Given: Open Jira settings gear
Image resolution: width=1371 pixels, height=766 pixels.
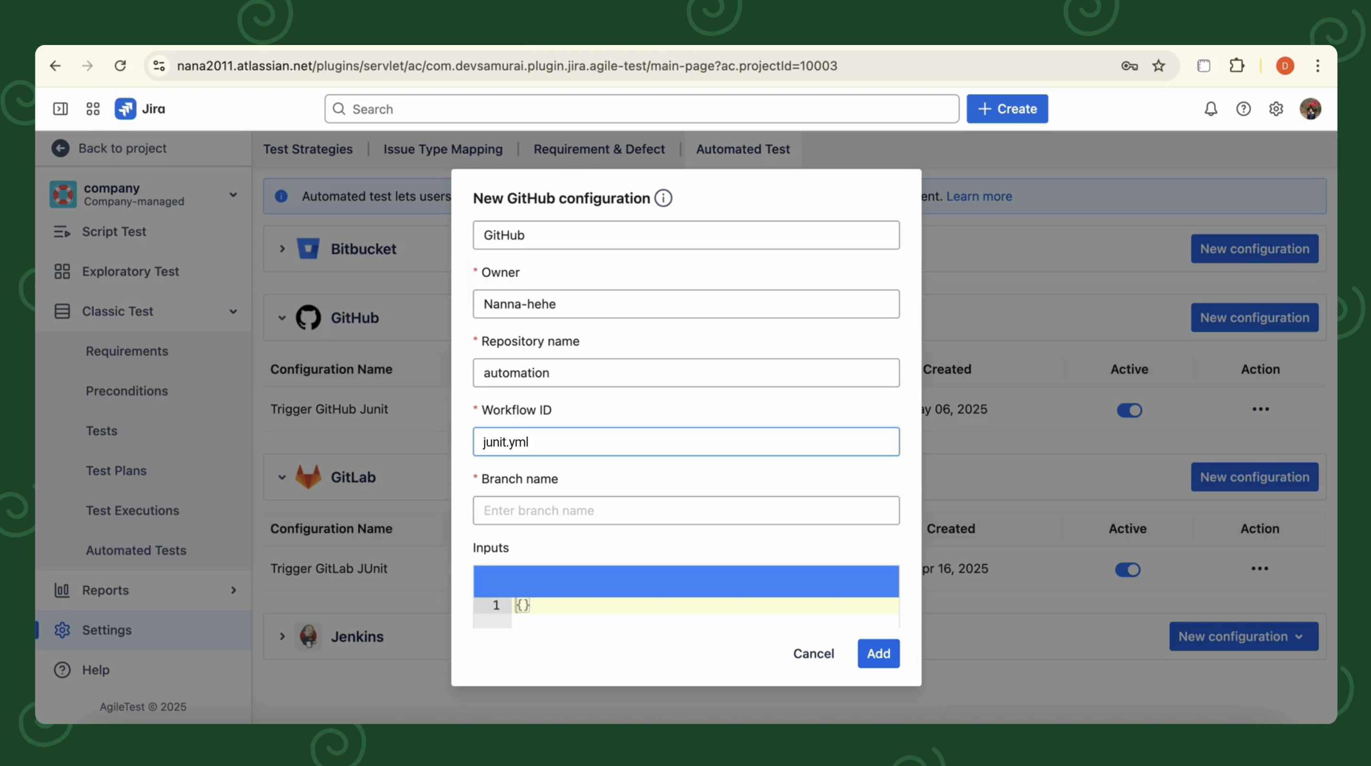Looking at the screenshot, I should [x=1276, y=109].
